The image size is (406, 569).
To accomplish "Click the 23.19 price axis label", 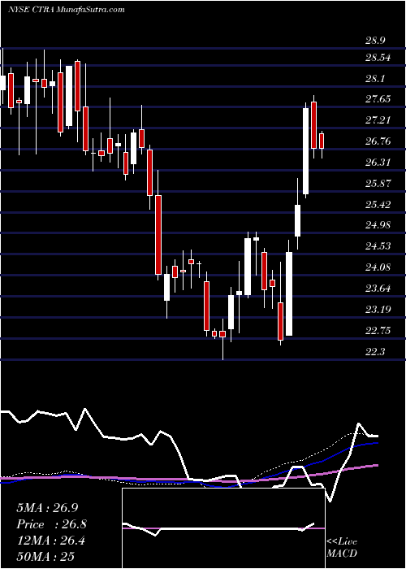I will coord(378,310).
